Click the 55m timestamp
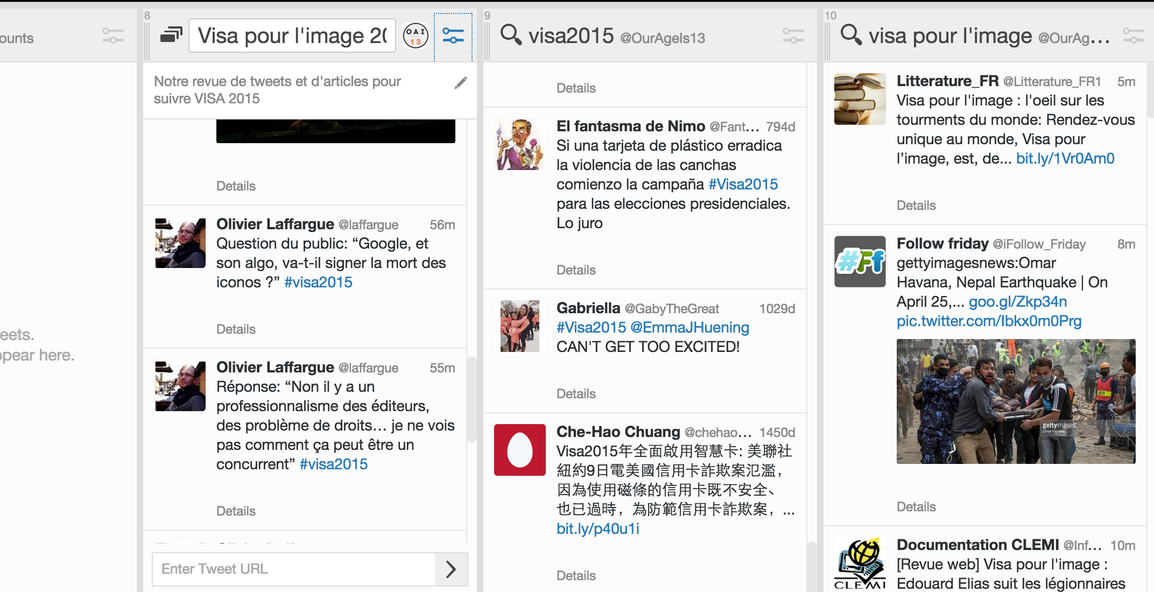 tap(442, 368)
